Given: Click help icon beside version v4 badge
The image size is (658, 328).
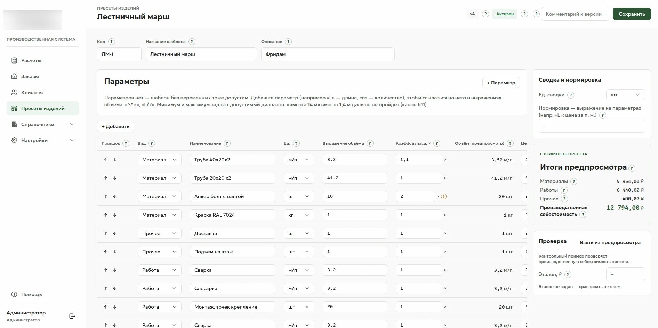Looking at the screenshot, I should (486, 14).
